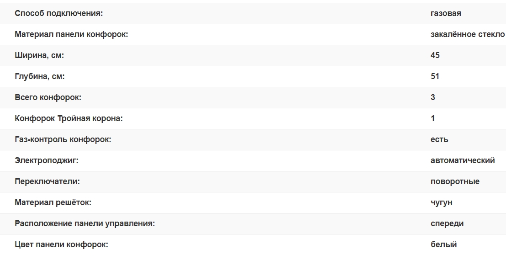Viewport: 506px width, 260px height.
Task: Select the width value 45
Action: point(435,55)
